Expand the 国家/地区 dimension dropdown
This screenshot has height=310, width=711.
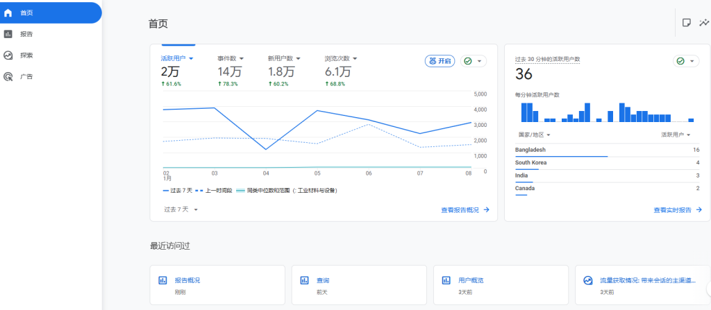pos(534,135)
